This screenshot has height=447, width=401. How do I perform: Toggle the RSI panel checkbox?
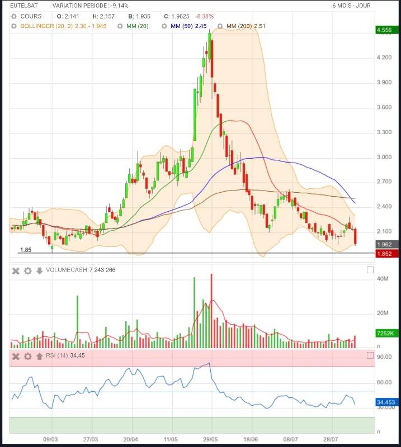pyautogui.click(x=370, y=355)
